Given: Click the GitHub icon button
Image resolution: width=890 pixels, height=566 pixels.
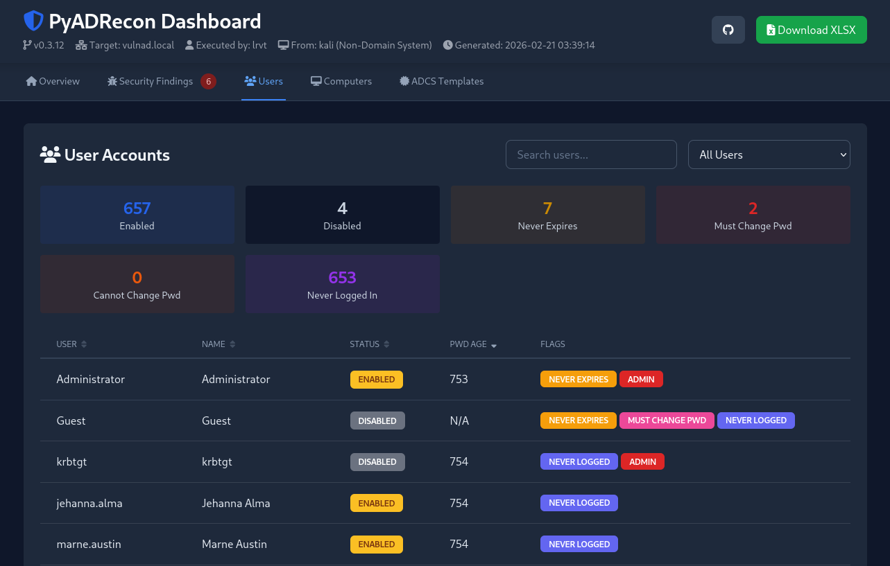Looking at the screenshot, I should pyautogui.click(x=728, y=30).
